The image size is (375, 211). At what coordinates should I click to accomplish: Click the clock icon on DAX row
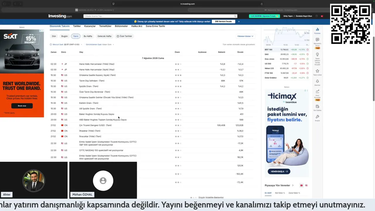pyautogui.click(x=307, y=54)
